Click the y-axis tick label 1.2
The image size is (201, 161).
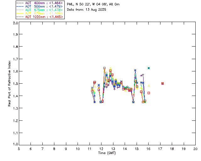(15, 121)
